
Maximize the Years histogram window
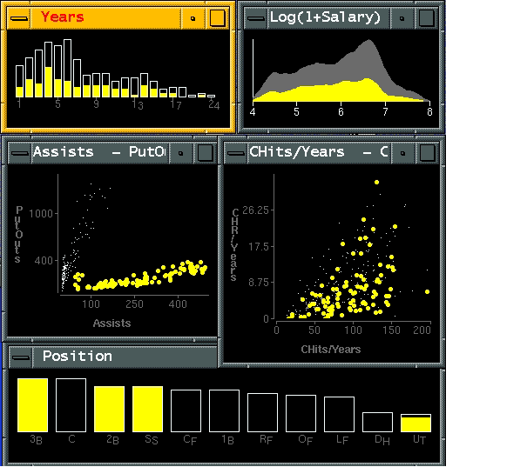pyautogui.click(x=218, y=17)
